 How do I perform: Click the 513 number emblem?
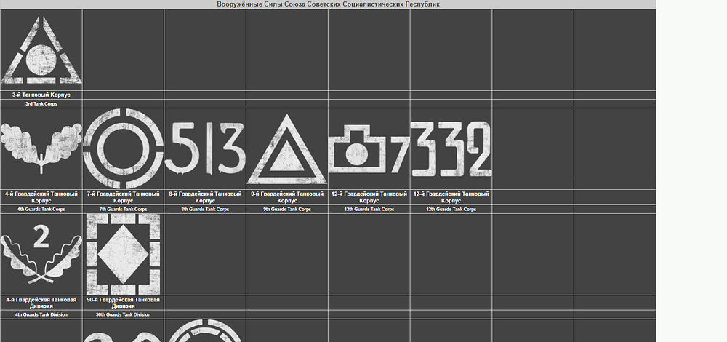(205, 148)
